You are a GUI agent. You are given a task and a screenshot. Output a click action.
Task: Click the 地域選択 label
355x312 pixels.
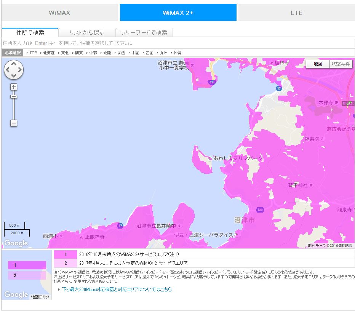pyautogui.click(x=13, y=53)
